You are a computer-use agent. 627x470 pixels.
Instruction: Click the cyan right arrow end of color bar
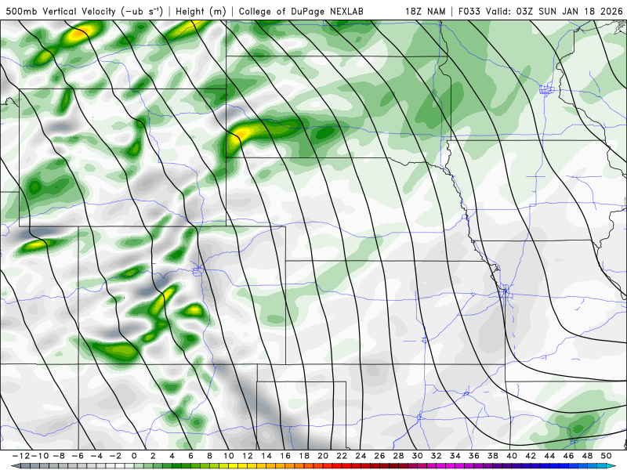click(x=612, y=466)
